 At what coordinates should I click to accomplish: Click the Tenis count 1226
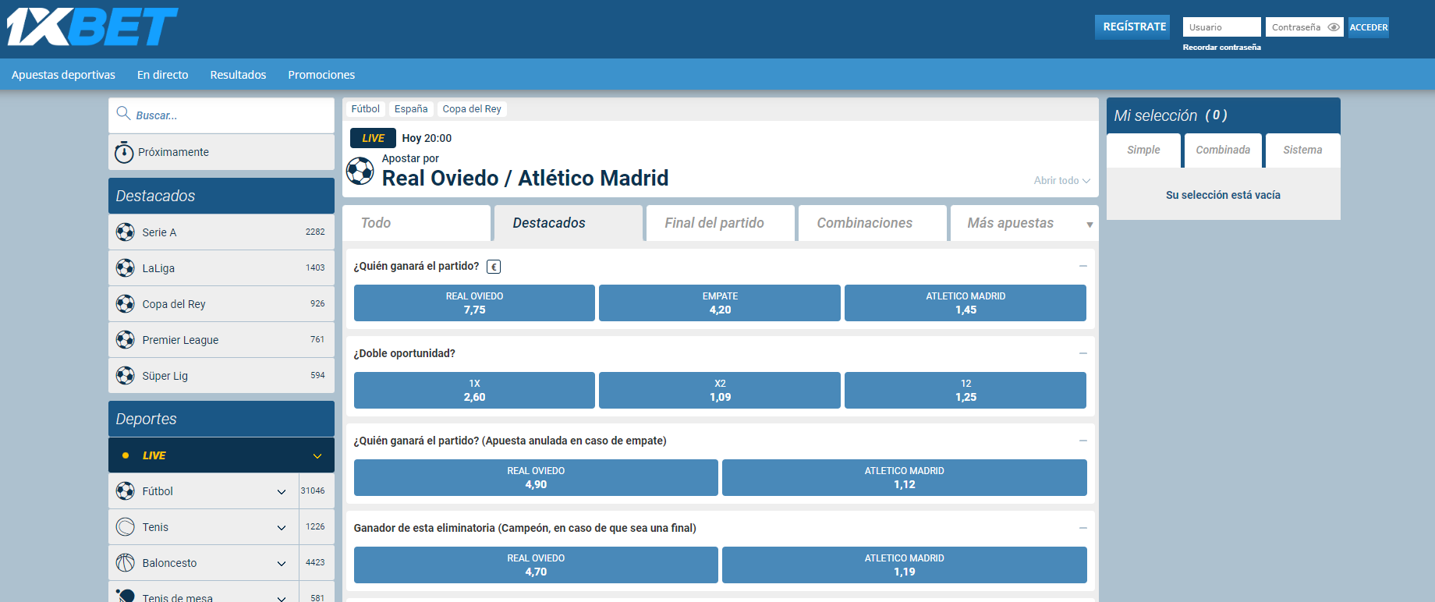(315, 526)
